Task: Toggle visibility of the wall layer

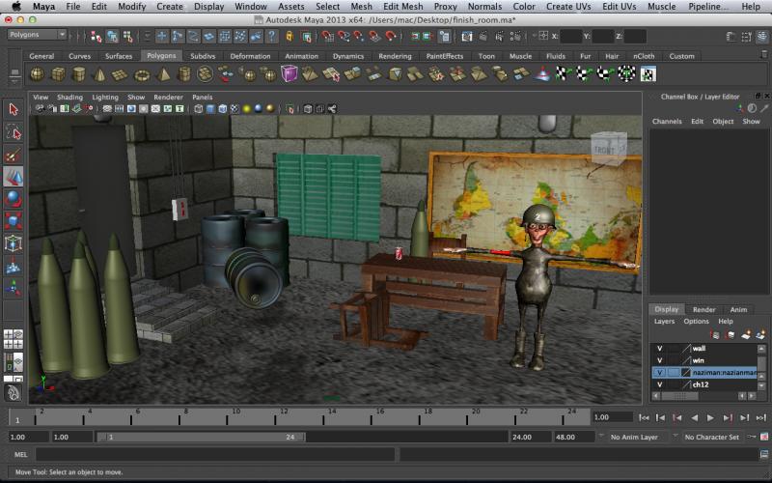Action: click(x=660, y=348)
